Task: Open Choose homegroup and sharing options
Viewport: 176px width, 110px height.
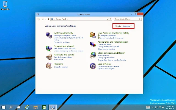Action: pos(68,51)
